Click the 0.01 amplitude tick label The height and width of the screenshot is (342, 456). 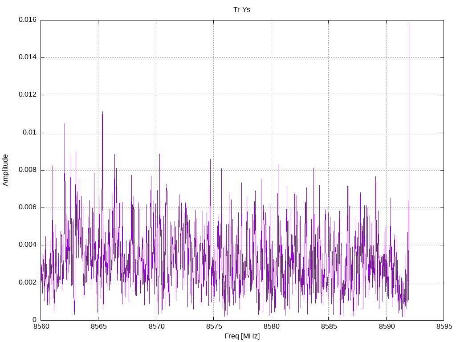click(x=29, y=133)
